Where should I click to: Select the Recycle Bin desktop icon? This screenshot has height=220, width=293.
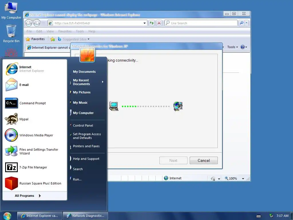pyautogui.click(x=11, y=34)
